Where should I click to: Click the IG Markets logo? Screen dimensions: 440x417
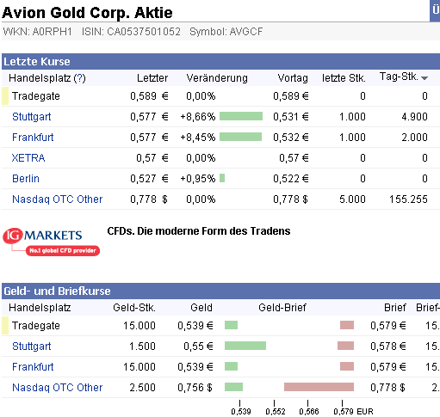click(x=51, y=242)
